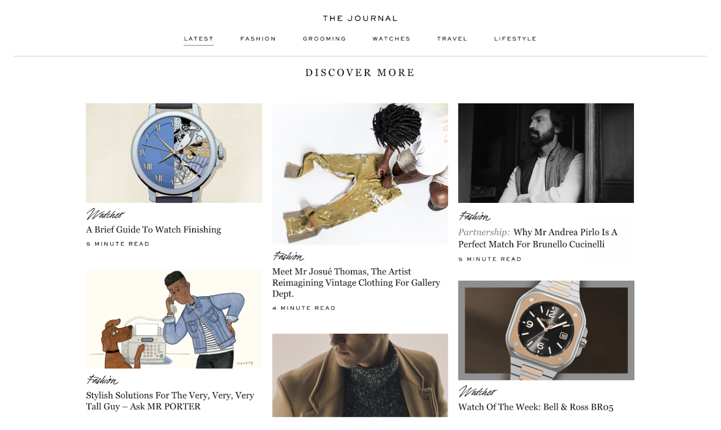Open the Brunello Cucinelli partnership article link
This screenshot has height=430, width=721.
click(x=538, y=238)
